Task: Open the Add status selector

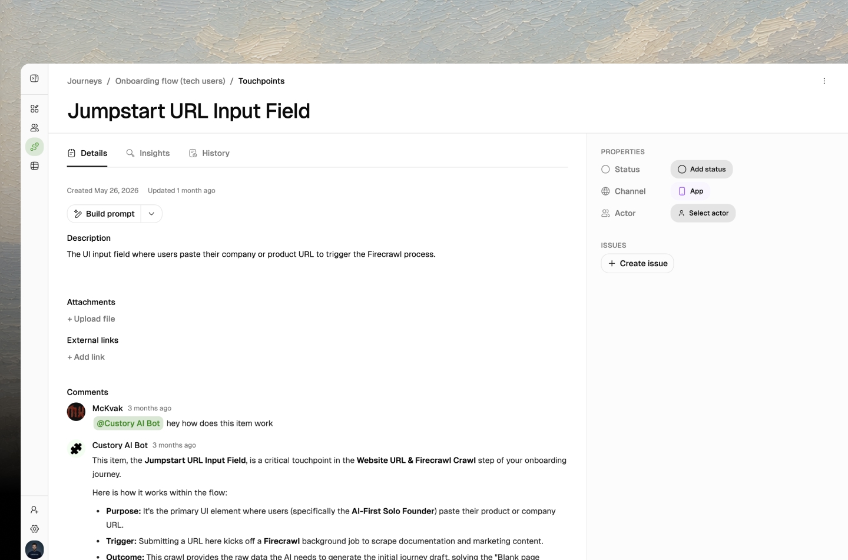Action: click(x=701, y=170)
